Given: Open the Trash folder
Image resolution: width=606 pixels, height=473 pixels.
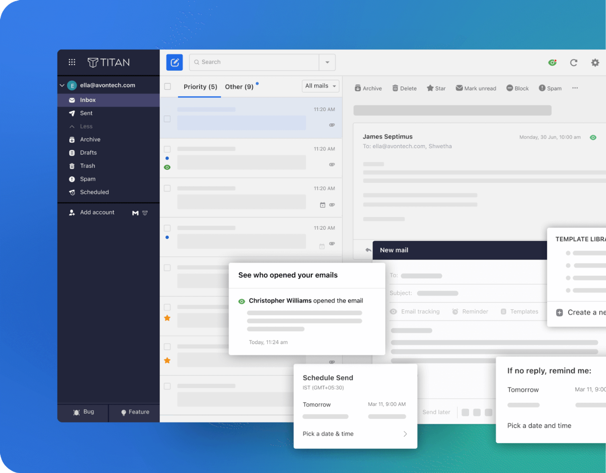Looking at the screenshot, I should 109,166.
